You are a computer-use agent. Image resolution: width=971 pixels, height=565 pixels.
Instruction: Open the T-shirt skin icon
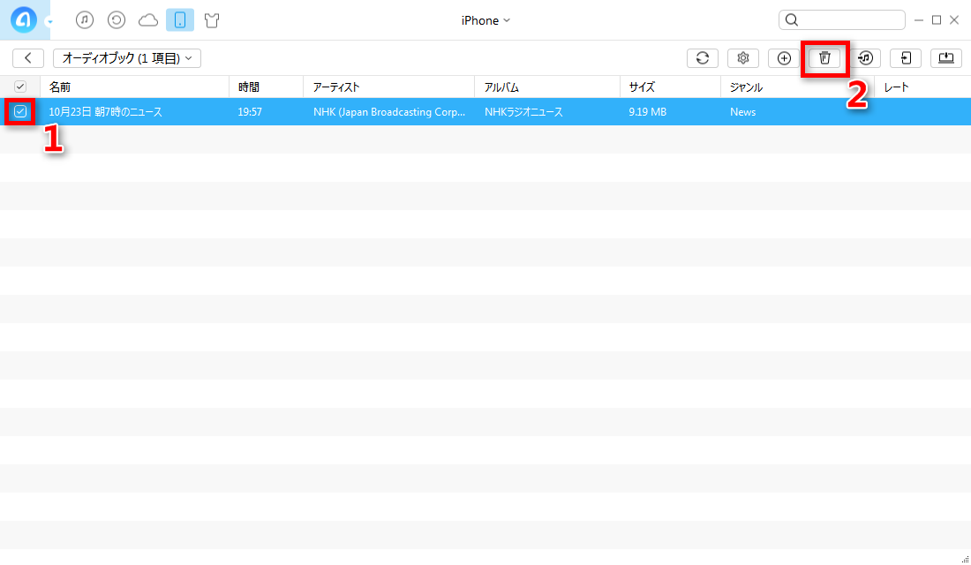[x=212, y=20]
